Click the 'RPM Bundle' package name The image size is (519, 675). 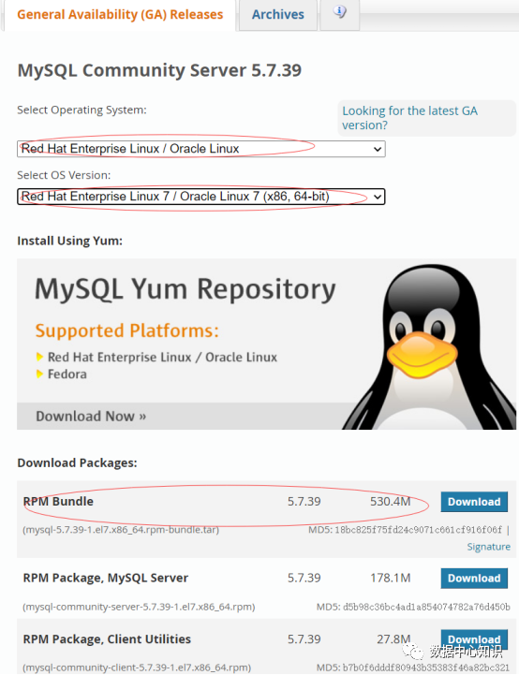click(x=58, y=502)
